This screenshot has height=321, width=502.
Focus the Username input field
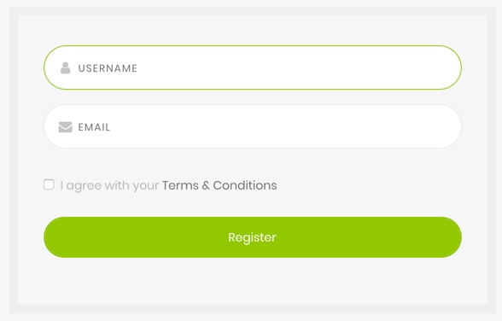coord(253,67)
